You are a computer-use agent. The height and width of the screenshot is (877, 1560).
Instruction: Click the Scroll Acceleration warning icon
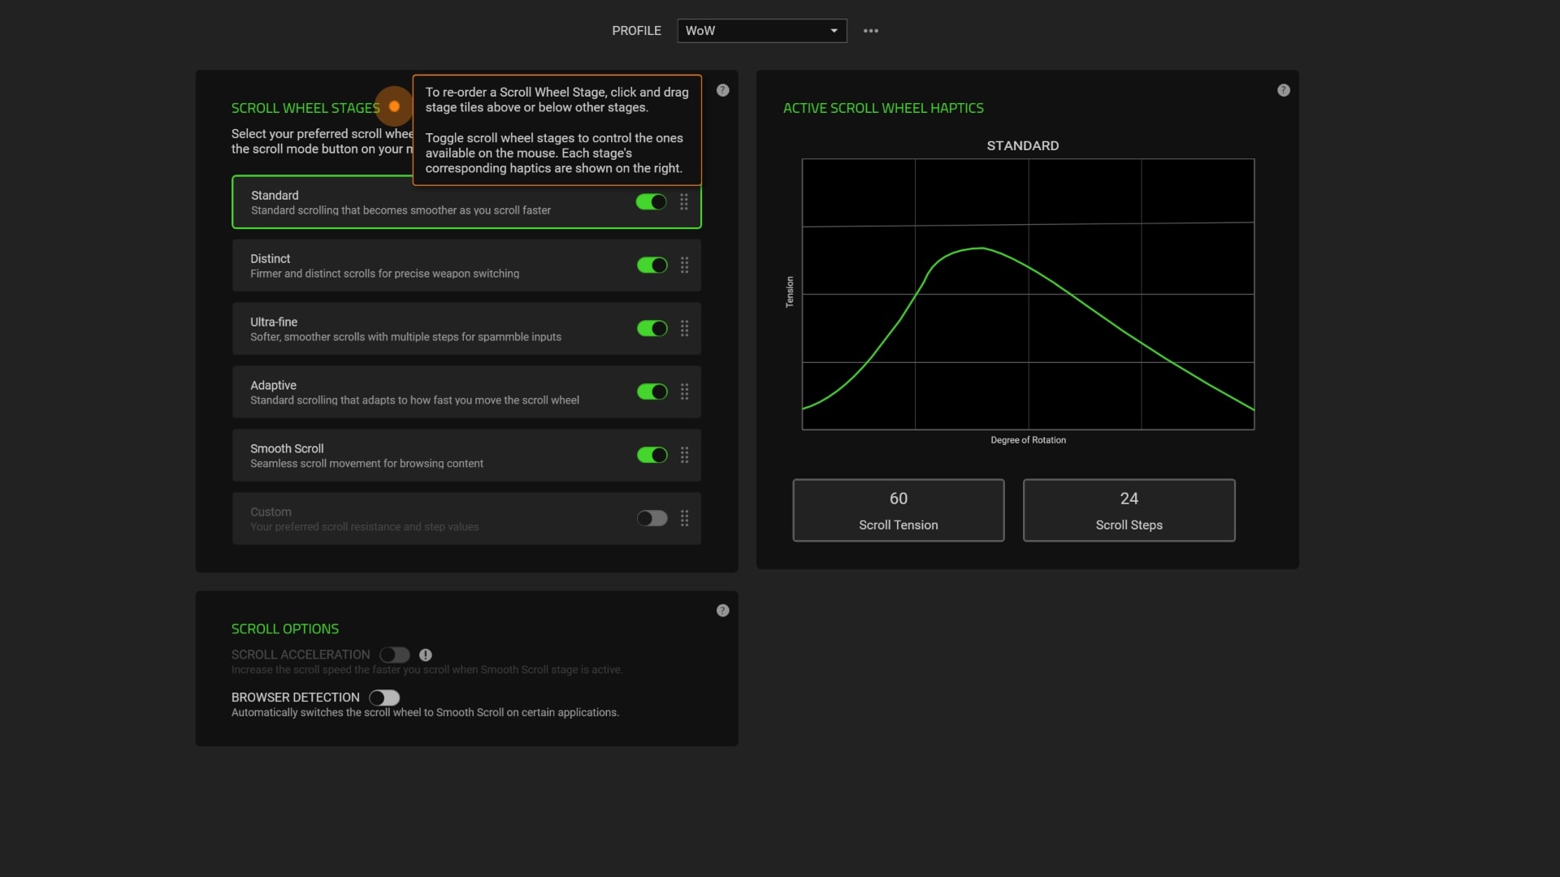coord(426,655)
